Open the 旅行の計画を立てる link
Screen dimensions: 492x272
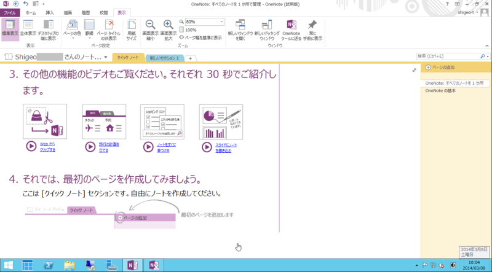109,147
